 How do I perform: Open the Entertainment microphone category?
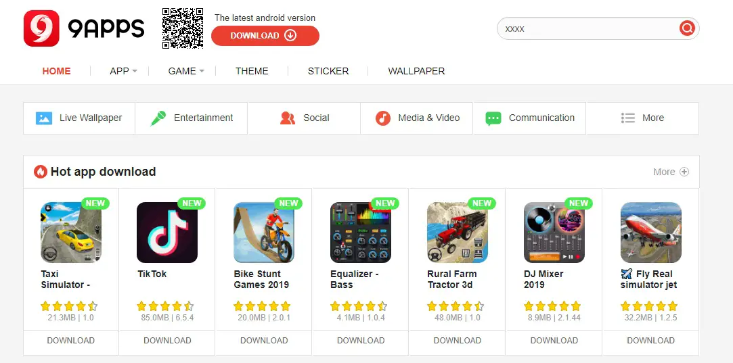click(x=158, y=118)
